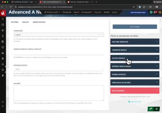Viewport: 162px width, 113px height.
Task: Jump to top with double up arrow
Action: 157,109
